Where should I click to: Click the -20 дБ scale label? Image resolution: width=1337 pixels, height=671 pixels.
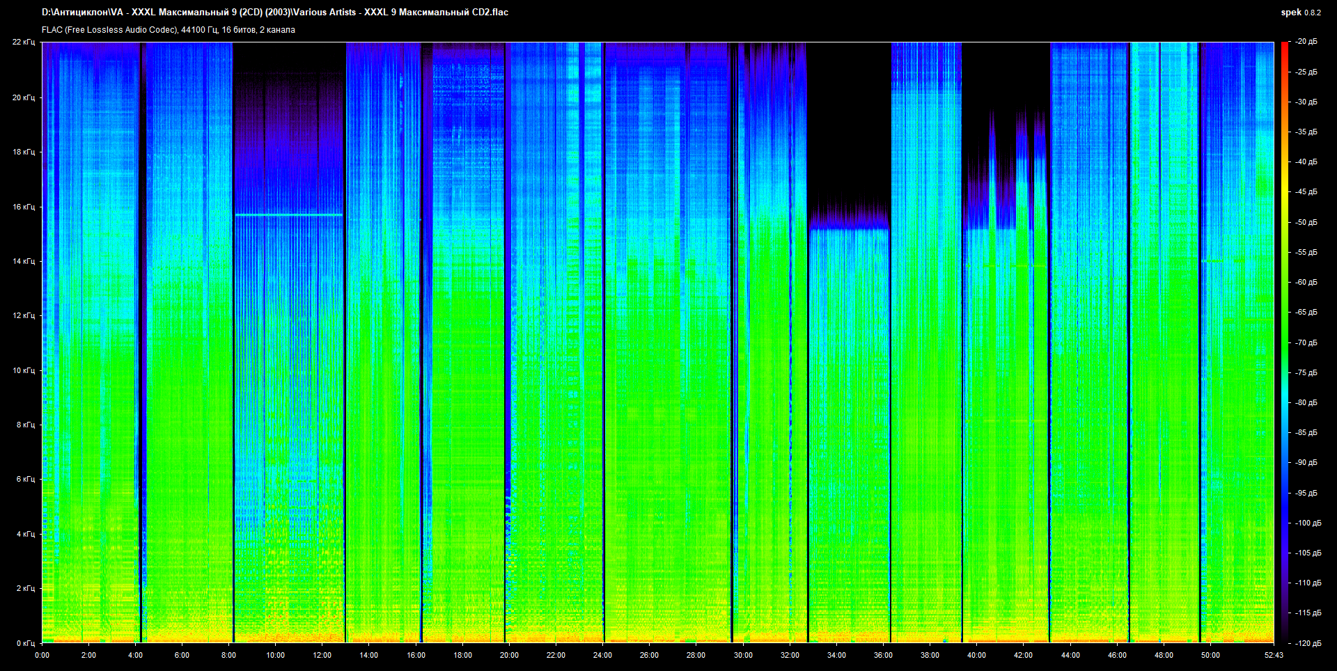(x=1306, y=42)
